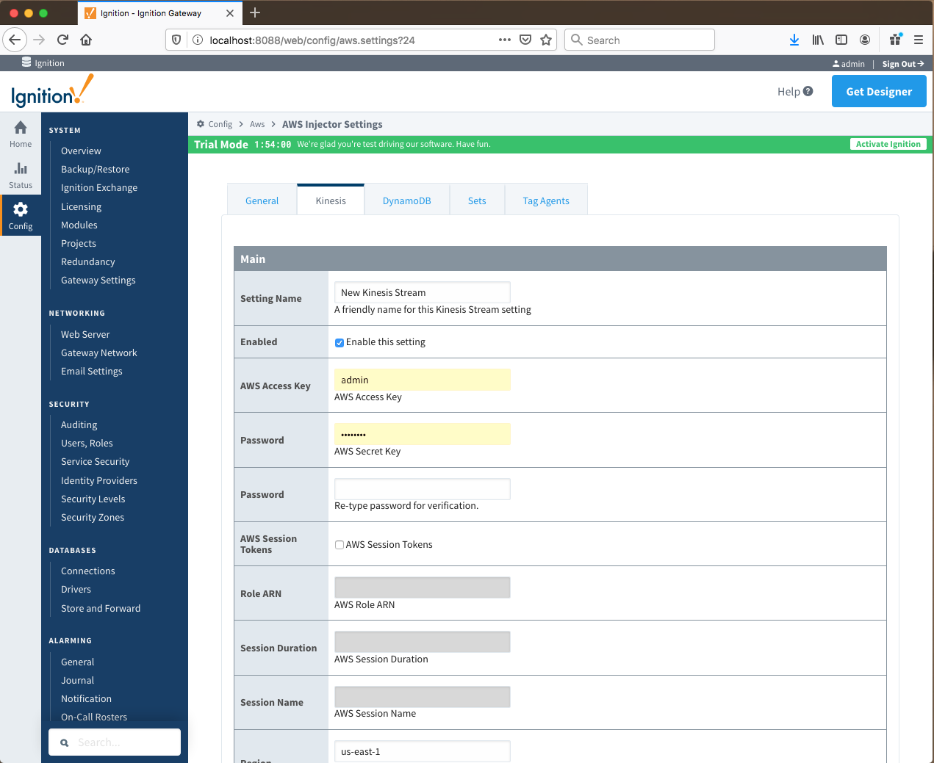Open Firefox hamburger menu

click(918, 40)
